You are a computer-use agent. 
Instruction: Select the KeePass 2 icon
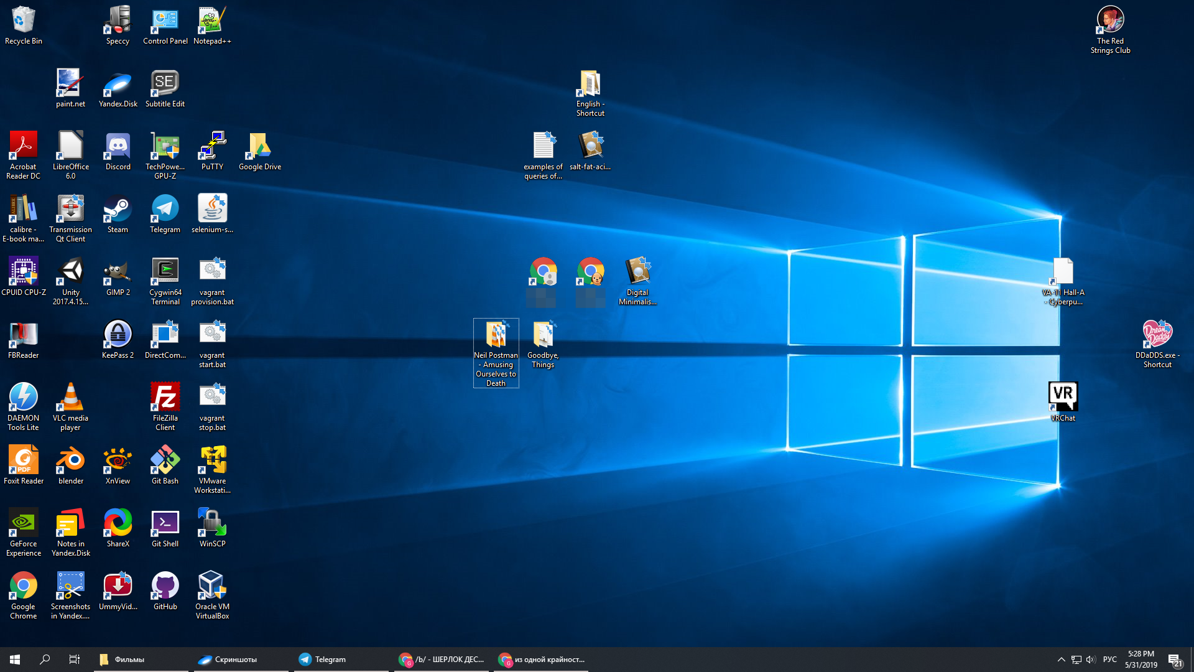pos(118,339)
